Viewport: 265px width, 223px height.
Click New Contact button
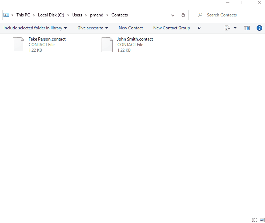131,28
